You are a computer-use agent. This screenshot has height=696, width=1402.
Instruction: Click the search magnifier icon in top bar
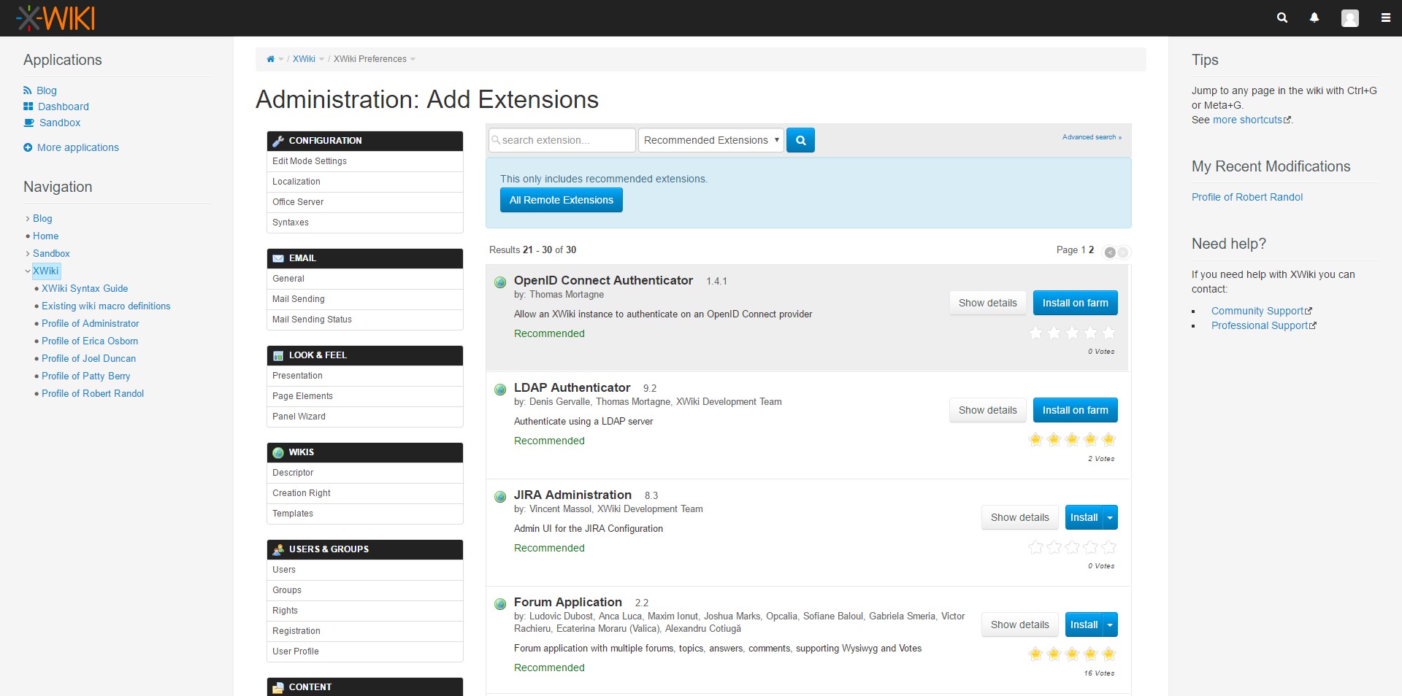tap(1282, 18)
